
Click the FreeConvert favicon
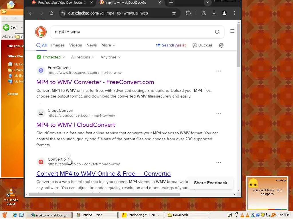click(41, 70)
